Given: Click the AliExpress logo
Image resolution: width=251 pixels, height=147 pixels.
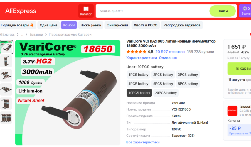Looking at the screenshot, I should 21,11.
